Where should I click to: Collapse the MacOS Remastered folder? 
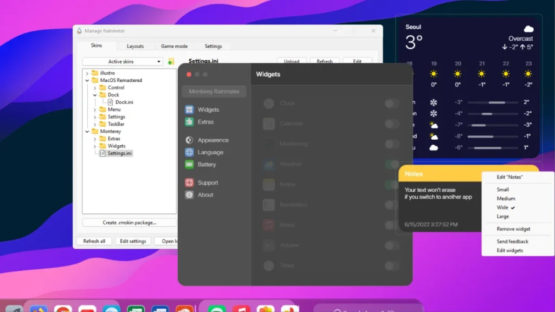click(x=87, y=81)
